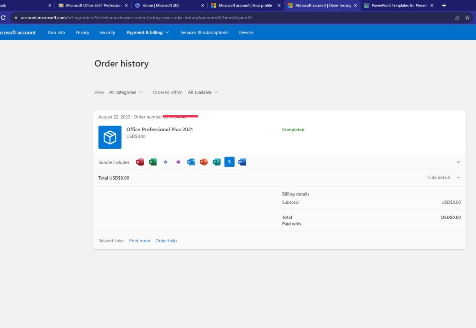This screenshot has width=476, height=328.
Task: Open the Payment & billing menu
Action: (147, 32)
